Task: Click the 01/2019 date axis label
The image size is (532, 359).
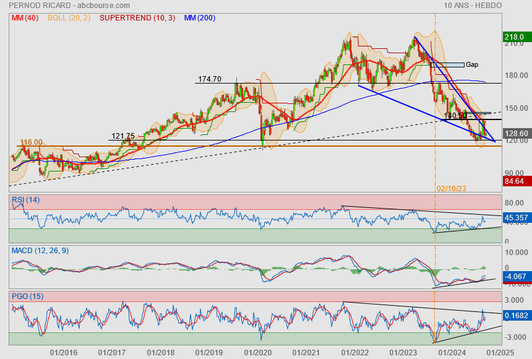Action: [x=209, y=353]
